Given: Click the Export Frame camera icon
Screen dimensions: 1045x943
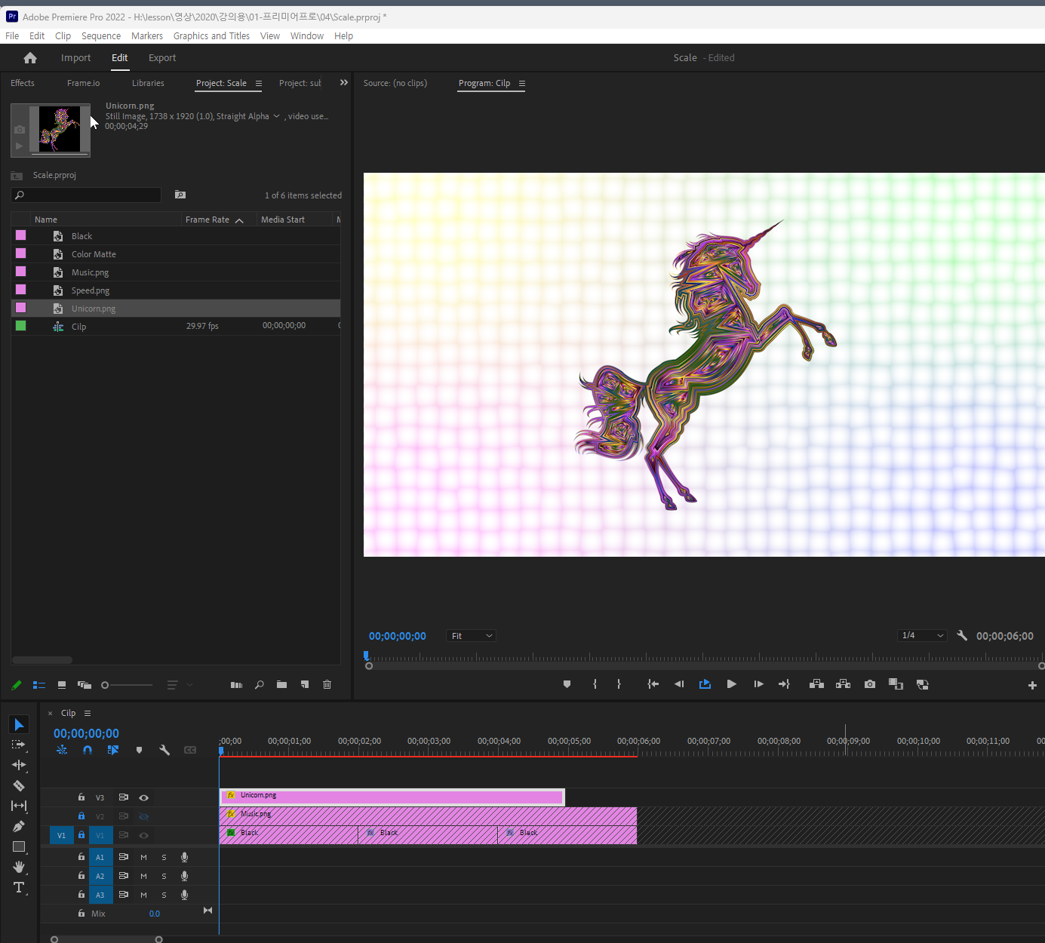Looking at the screenshot, I should click(870, 684).
